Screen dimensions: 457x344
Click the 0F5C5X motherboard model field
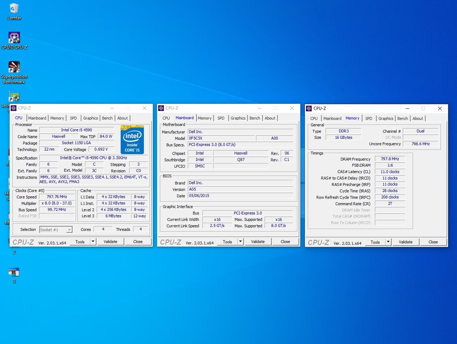(x=221, y=138)
